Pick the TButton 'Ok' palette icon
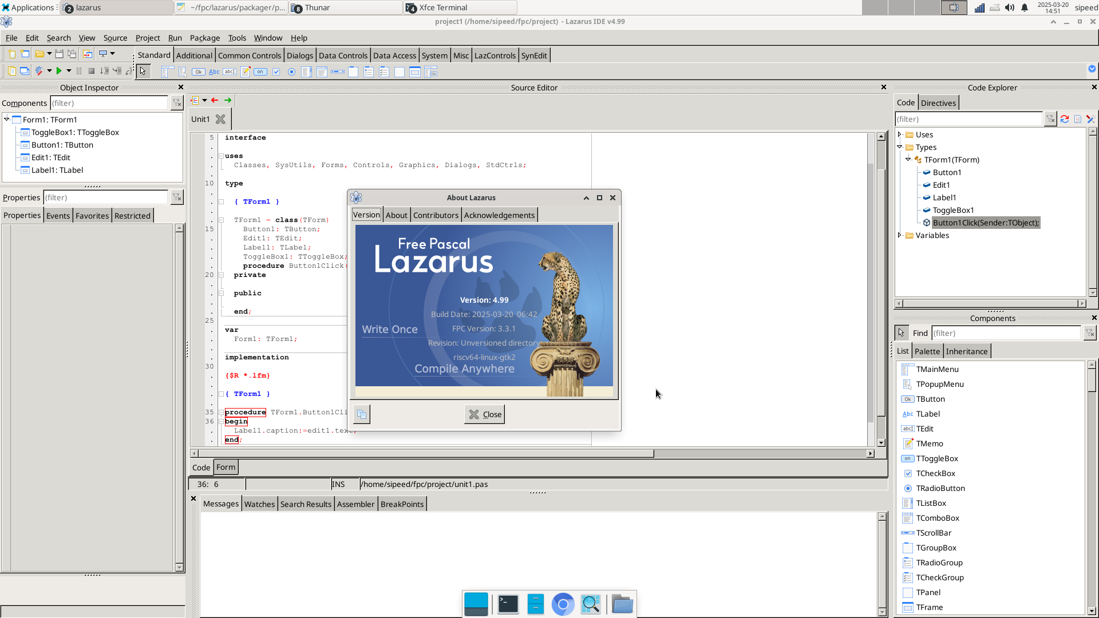Viewport: 1099px width, 618px height. pyautogui.click(x=198, y=72)
